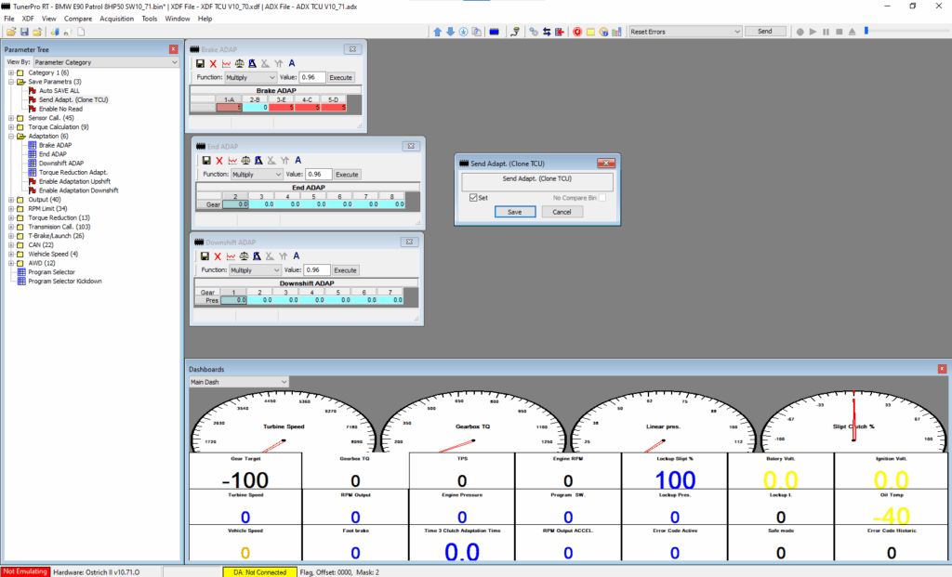Collapse the Adaptation tree node
Viewport: 952px width, 577px height.
pyautogui.click(x=11, y=137)
